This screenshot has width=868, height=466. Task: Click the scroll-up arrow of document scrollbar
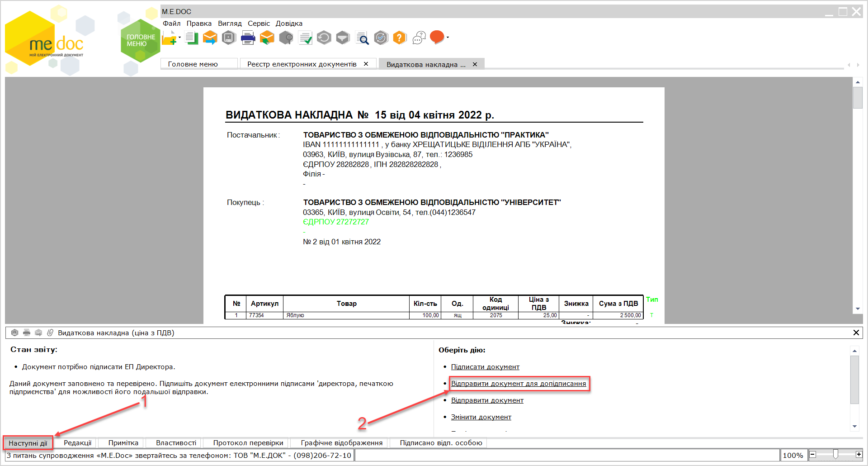pos(858,82)
